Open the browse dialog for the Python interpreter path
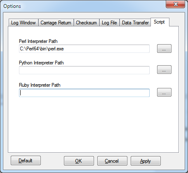The width and height of the screenshot is (188, 173). point(164,70)
